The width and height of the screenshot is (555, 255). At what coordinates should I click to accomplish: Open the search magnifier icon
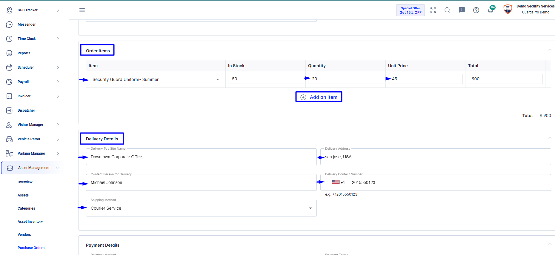click(448, 10)
